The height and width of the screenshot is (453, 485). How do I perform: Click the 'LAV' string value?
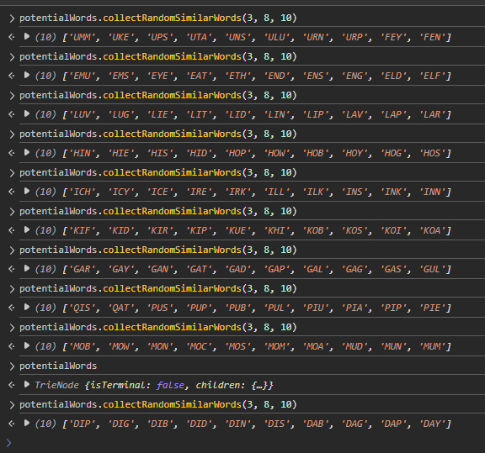click(354, 114)
